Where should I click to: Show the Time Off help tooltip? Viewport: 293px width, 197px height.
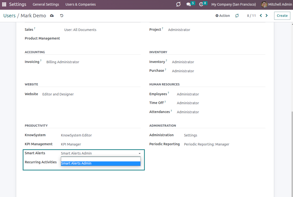(165, 102)
